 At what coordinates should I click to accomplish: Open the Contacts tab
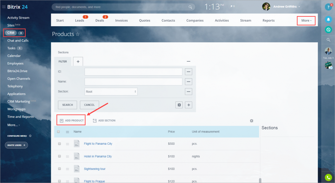(x=168, y=21)
